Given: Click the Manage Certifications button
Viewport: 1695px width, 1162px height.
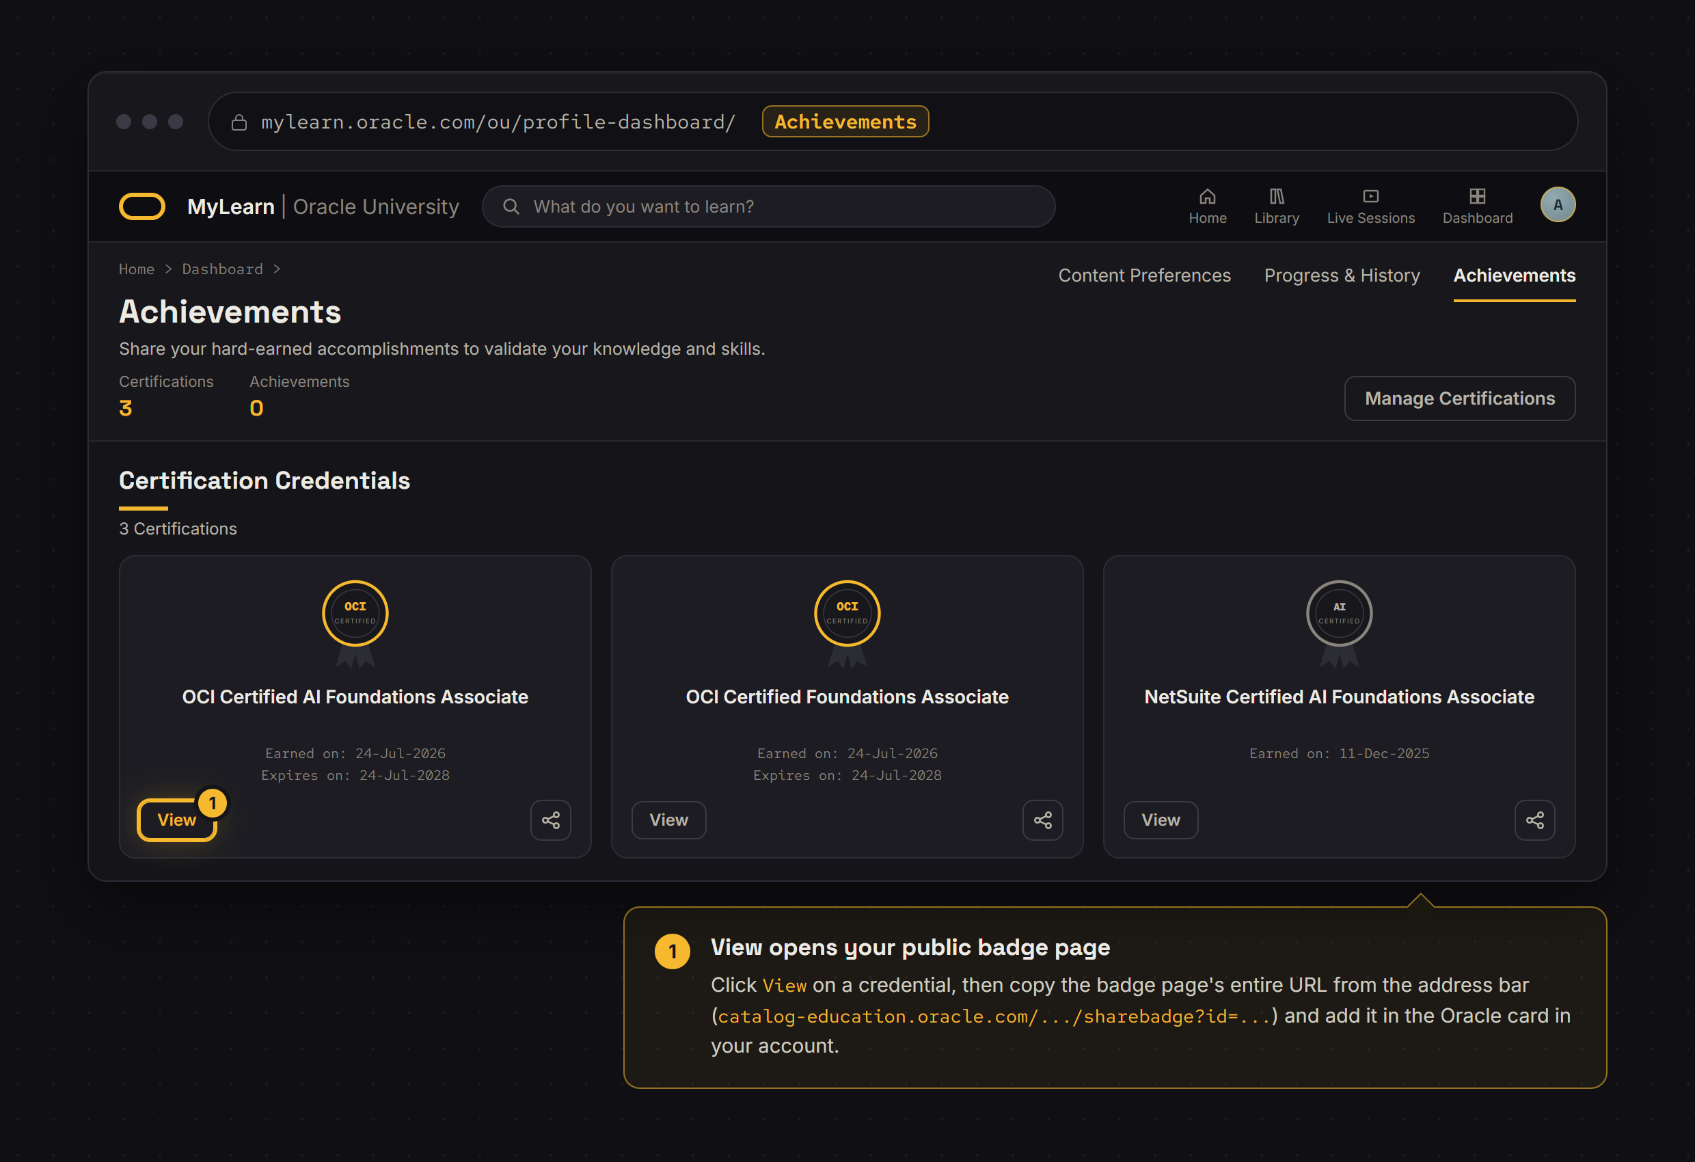Looking at the screenshot, I should click(x=1459, y=398).
